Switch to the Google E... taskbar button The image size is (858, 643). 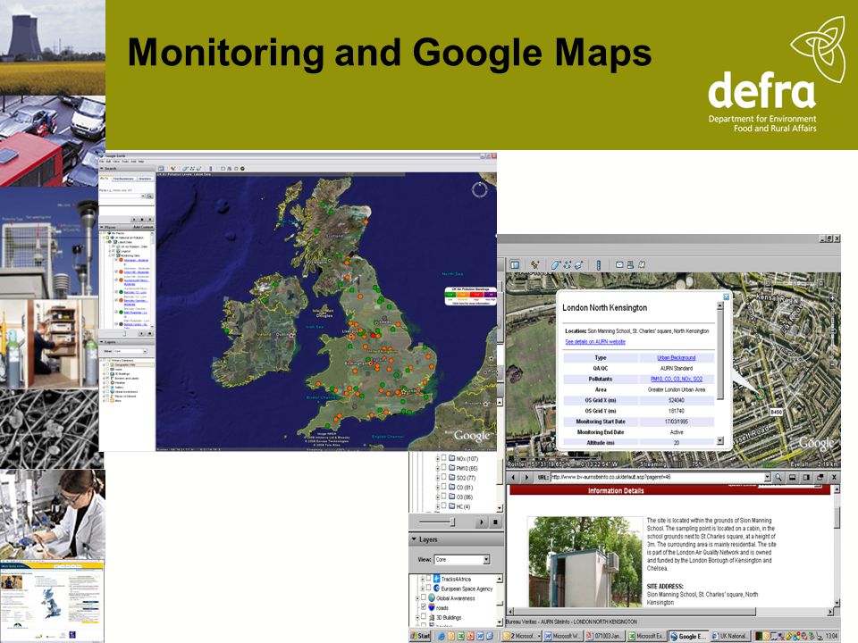[688, 637]
